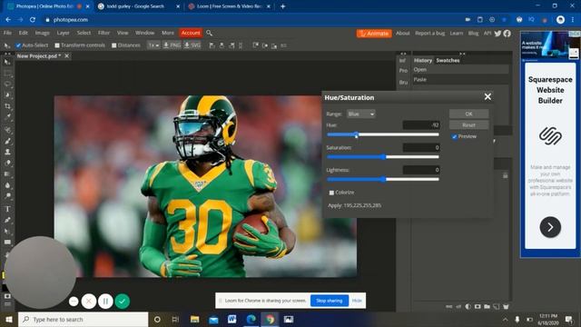581x327 pixels.
Task: Open Photopea's Twitter link
Action: (x=497, y=33)
